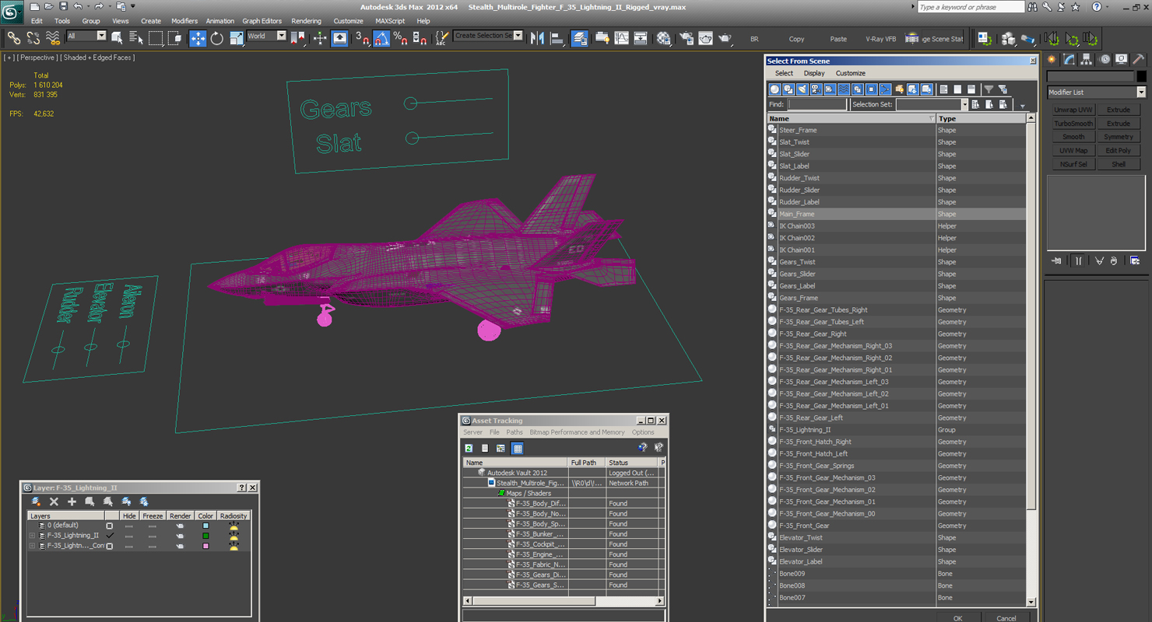Open the Modify command panel tab

(x=1069, y=59)
